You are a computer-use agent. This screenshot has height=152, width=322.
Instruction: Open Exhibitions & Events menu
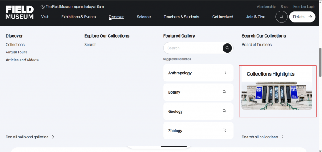tap(78, 17)
